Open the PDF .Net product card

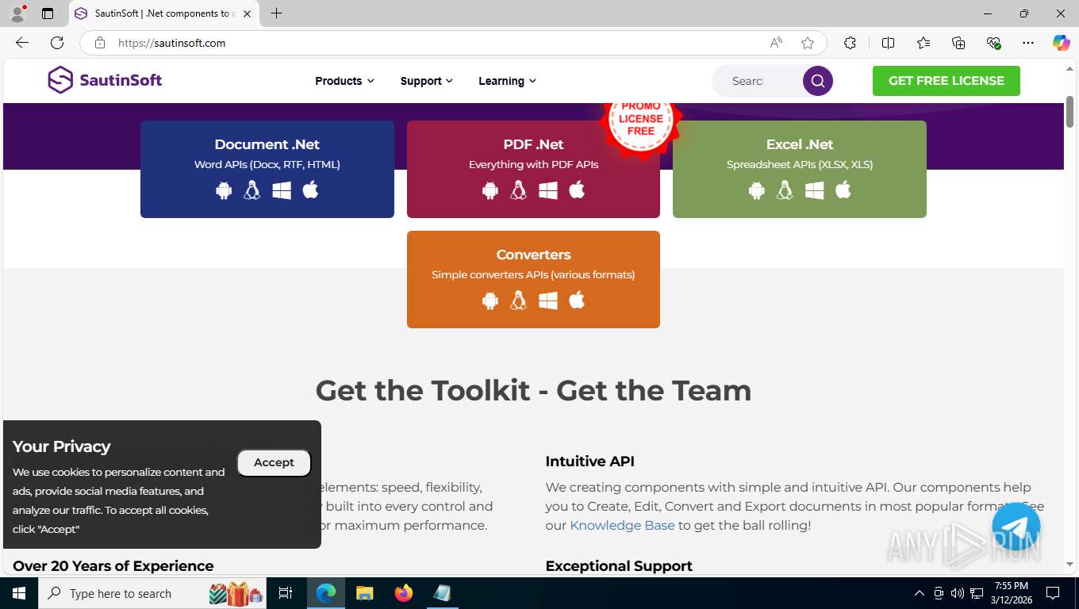[x=533, y=169]
